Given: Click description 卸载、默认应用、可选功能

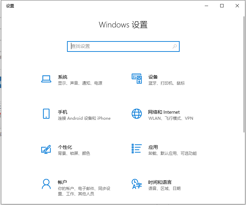Looking at the screenshot, I should [x=172, y=153].
